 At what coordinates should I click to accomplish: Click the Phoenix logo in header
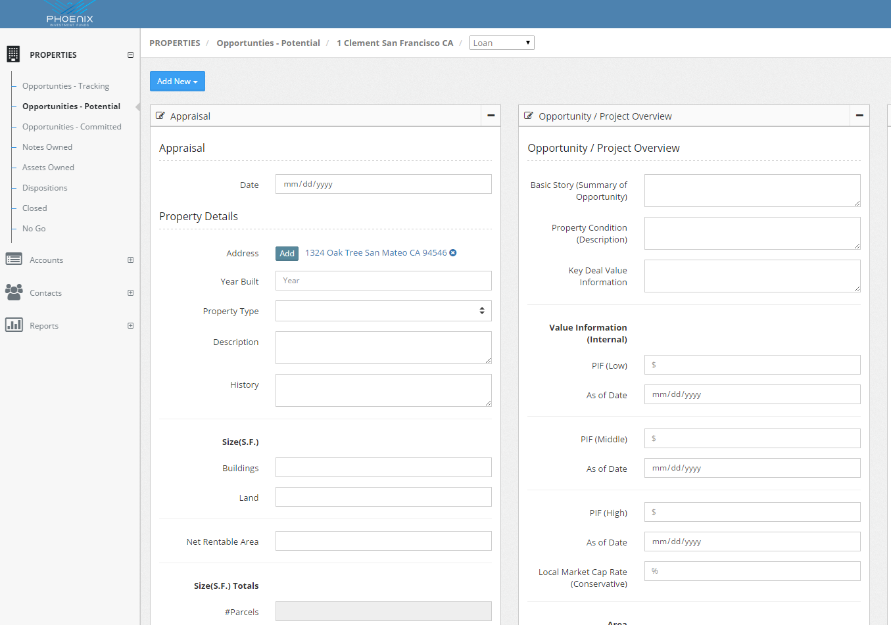coord(70,13)
